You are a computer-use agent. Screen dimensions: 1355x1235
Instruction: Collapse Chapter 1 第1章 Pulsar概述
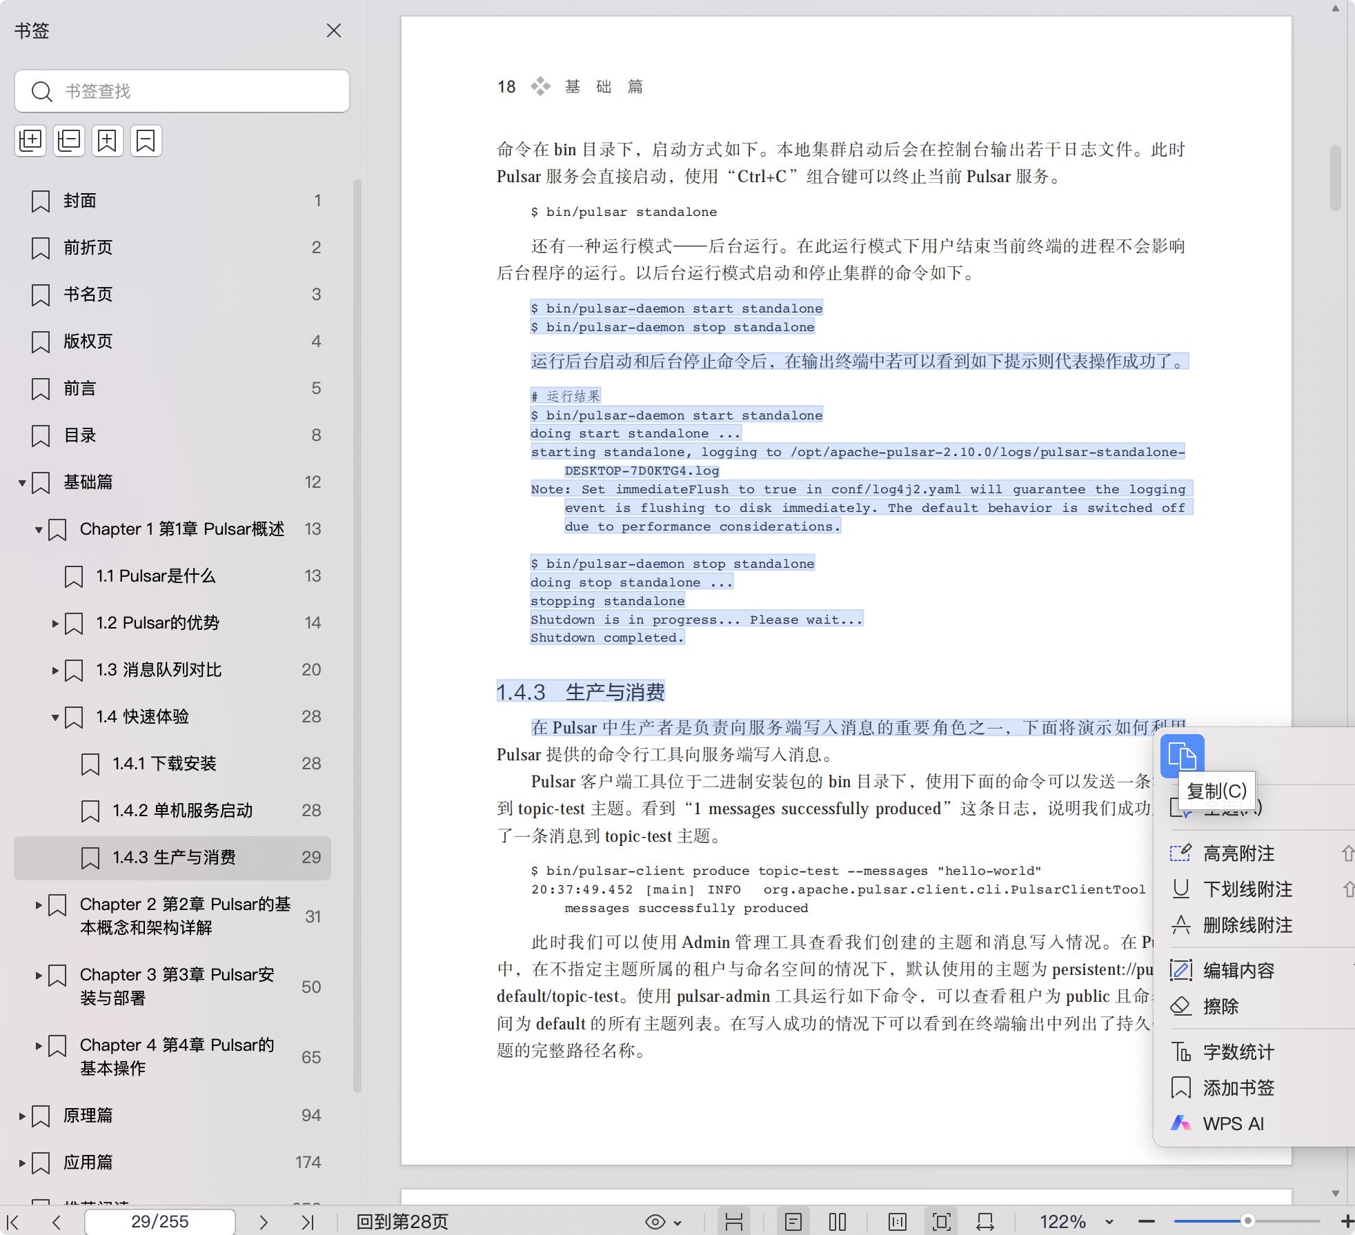point(39,529)
